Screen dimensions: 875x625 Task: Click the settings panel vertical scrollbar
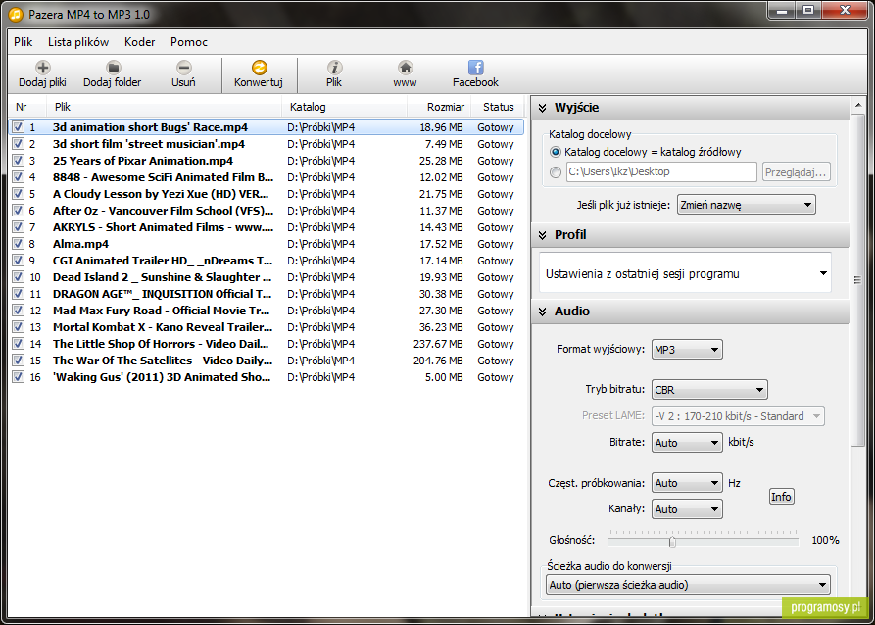(857, 280)
